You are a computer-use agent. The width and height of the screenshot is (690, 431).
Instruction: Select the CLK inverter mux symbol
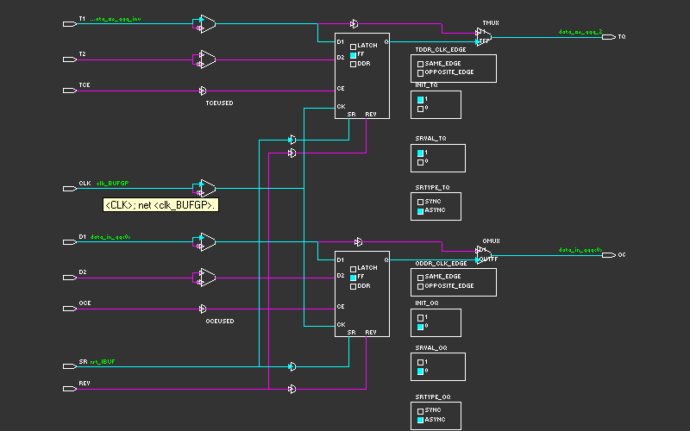point(206,188)
